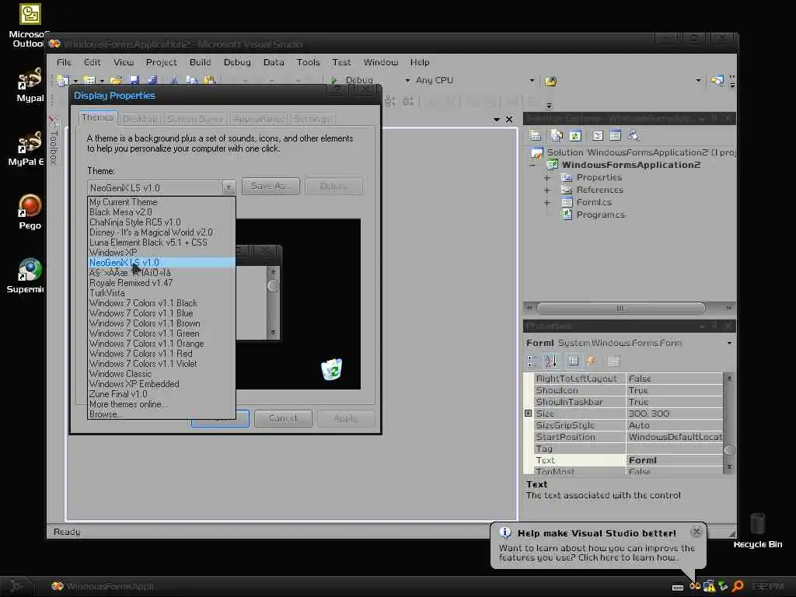Click the Save All toolbar icon
This screenshot has width=796, height=597.
[x=152, y=80]
